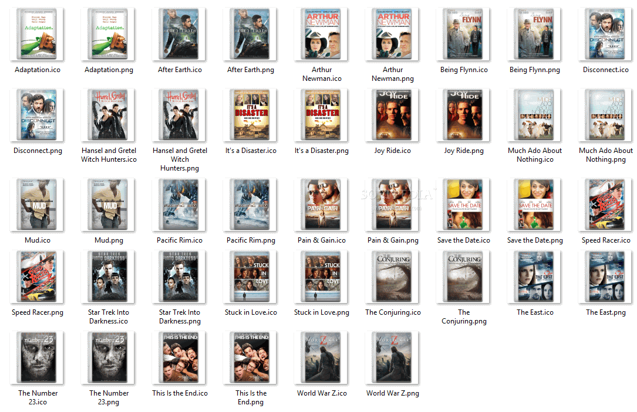
Task: Select It's a Disaster.png icon
Action: pyautogui.click(x=322, y=115)
